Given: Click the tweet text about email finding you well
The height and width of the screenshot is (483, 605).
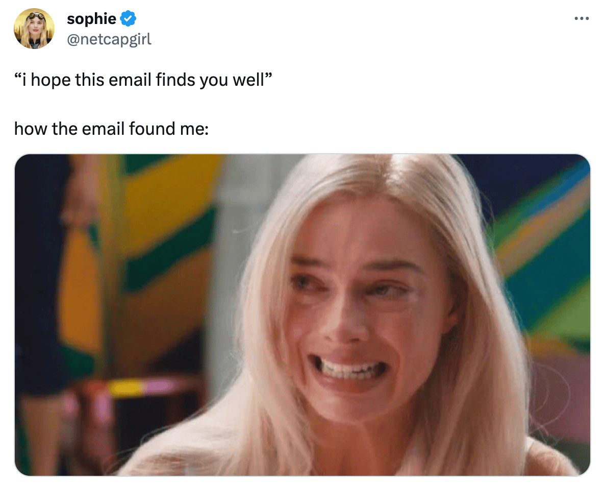Looking at the screenshot, I should [143, 80].
